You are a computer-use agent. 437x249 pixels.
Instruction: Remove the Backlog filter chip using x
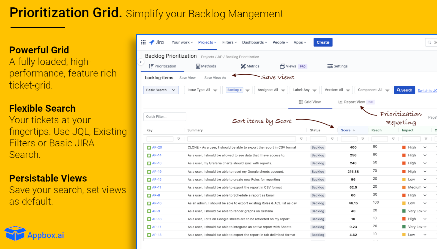point(240,90)
